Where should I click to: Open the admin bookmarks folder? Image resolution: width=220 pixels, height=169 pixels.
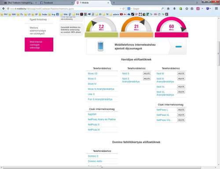[x=114, y=14]
